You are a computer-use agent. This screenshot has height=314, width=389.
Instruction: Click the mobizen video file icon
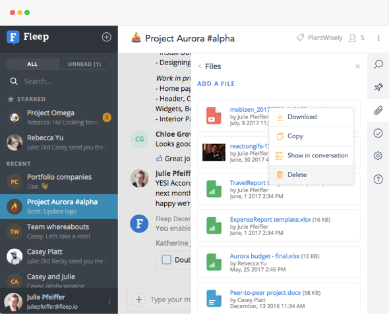(214, 115)
